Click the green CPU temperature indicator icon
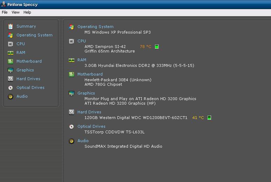This screenshot has width=271, height=182. (x=157, y=47)
